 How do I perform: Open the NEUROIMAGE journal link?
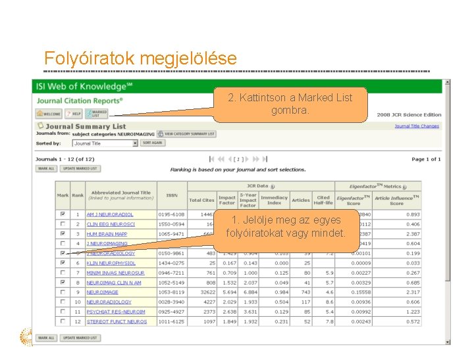click(x=102, y=292)
